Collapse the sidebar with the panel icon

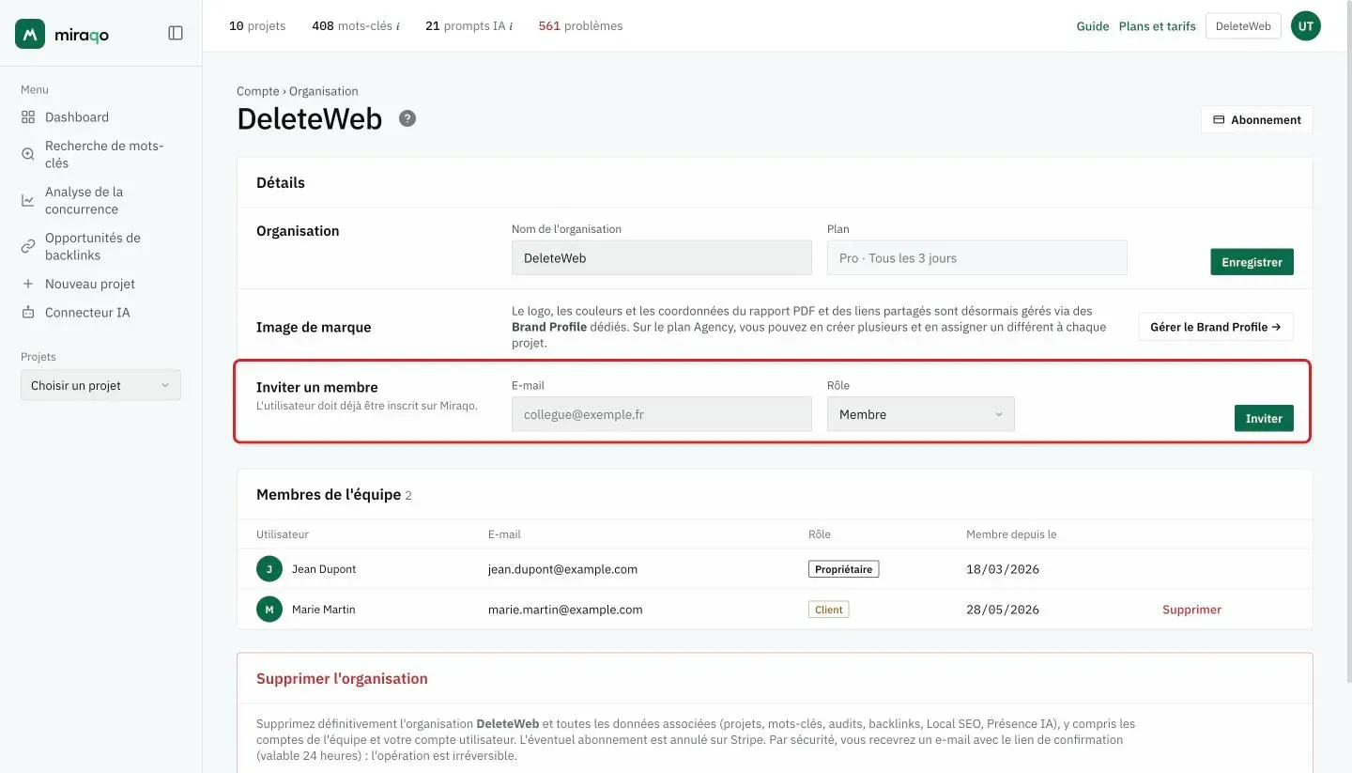click(176, 33)
